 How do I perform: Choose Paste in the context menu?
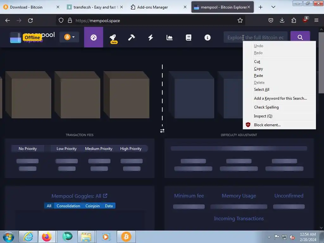pyautogui.click(x=279, y=76)
